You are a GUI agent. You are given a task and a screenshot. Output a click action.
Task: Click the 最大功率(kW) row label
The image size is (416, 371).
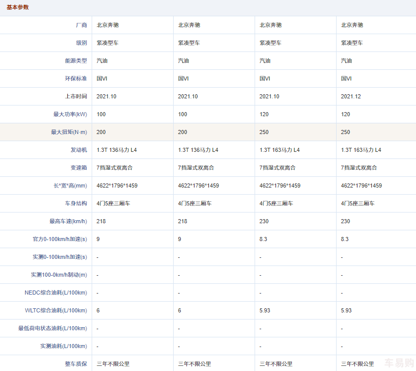(70, 114)
